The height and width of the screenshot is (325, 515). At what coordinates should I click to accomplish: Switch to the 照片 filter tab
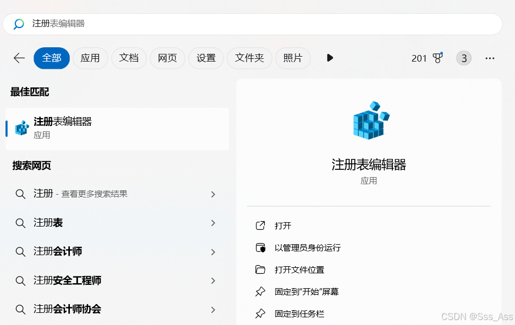[293, 58]
